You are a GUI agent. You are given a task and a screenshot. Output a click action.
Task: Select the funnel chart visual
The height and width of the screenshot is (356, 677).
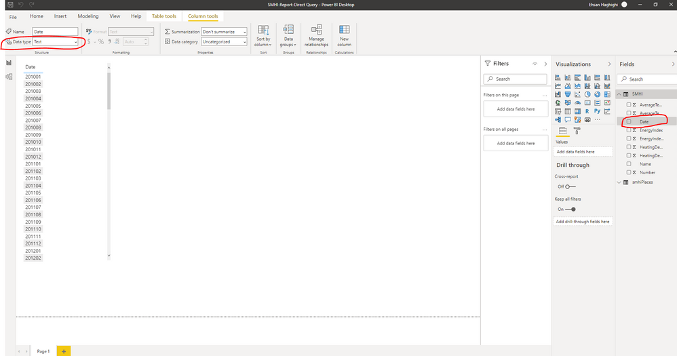point(568,94)
